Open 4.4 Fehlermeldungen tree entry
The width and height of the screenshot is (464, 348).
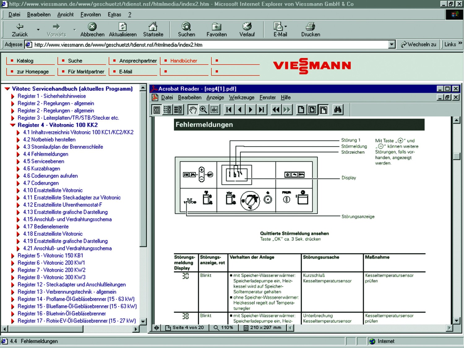pyautogui.click(x=45, y=154)
